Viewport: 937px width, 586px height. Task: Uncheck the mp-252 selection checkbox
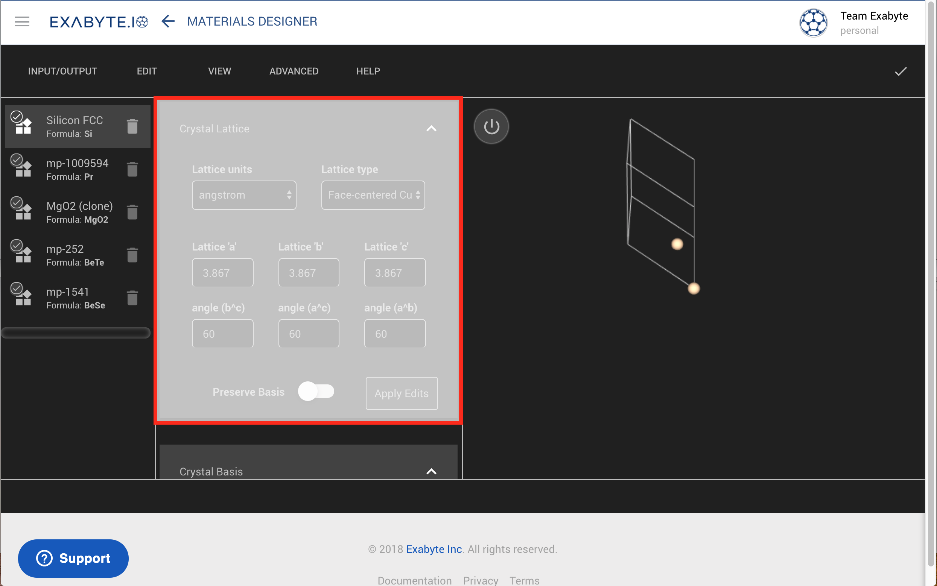16,245
